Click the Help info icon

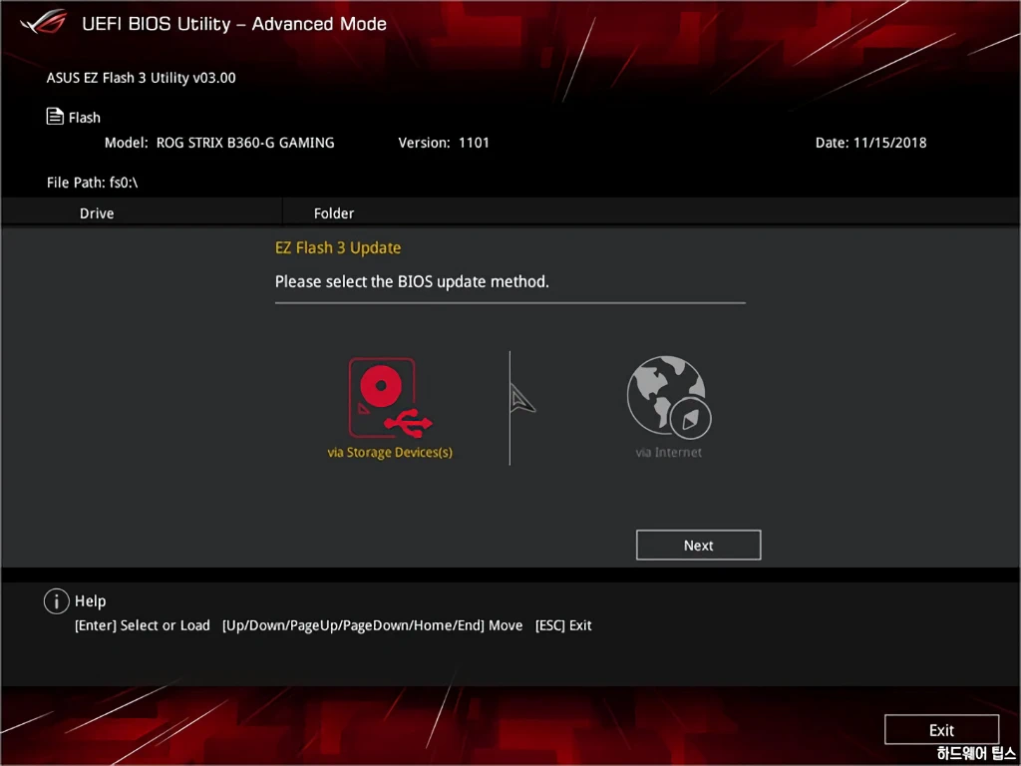[56, 601]
